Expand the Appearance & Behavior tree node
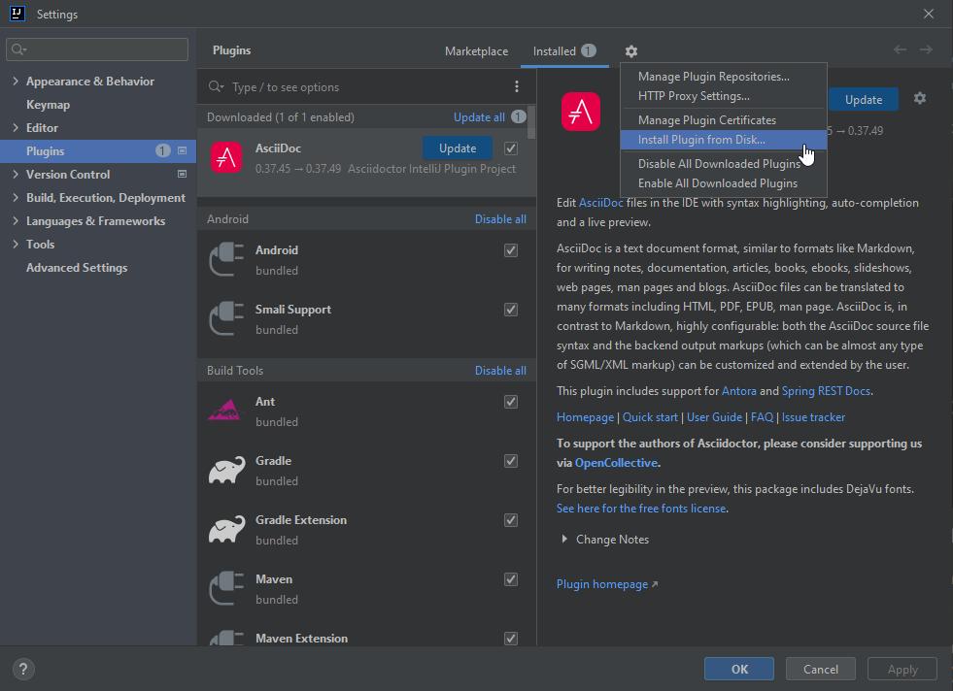 click(15, 81)
